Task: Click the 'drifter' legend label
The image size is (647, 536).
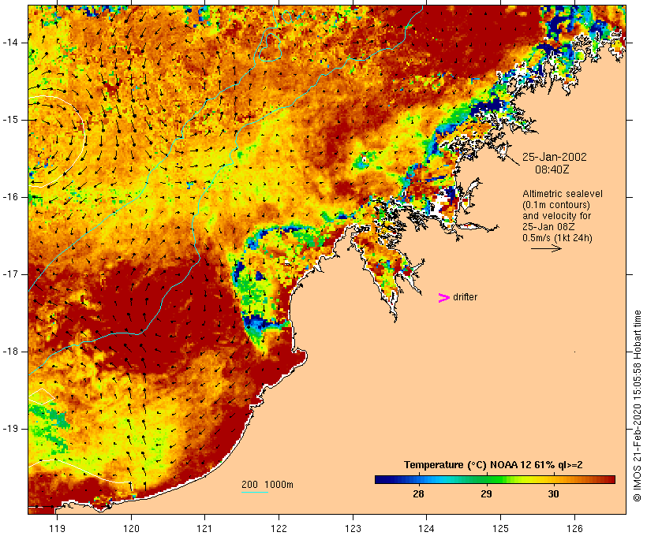Action: coord(465,297)
